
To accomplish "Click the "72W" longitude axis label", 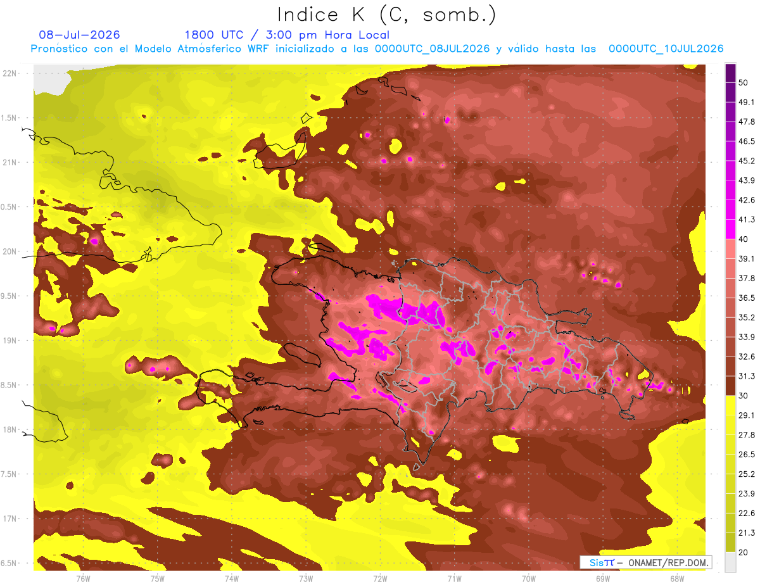I will coord(380,579).
